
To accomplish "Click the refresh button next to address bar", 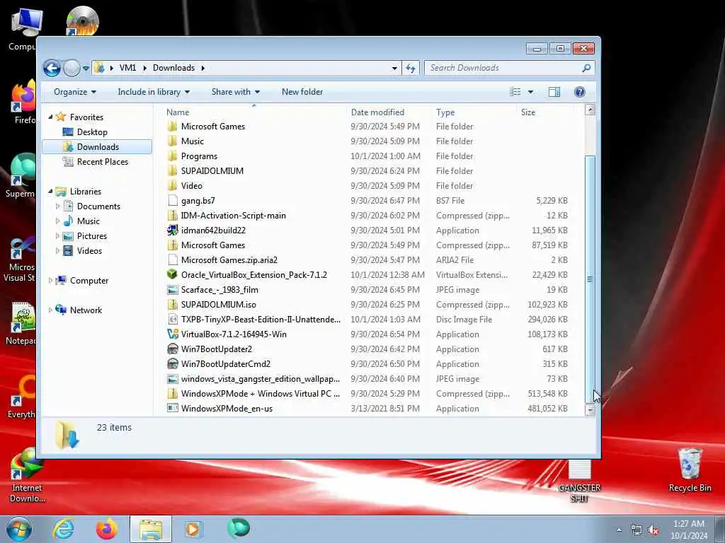I will point(411,69).
